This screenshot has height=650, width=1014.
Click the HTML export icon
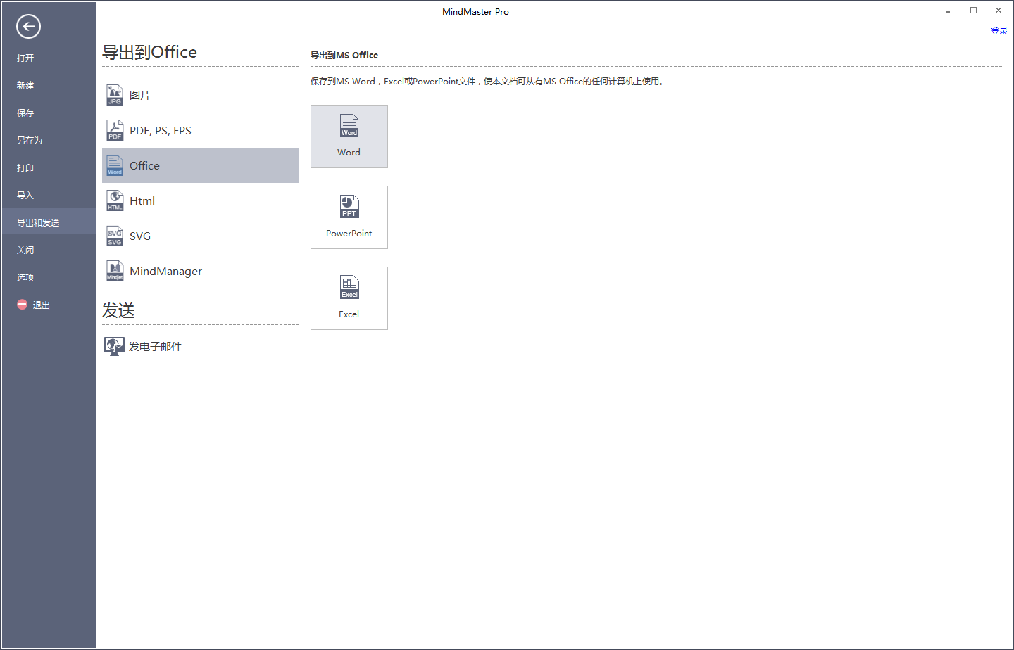[115, 200]
